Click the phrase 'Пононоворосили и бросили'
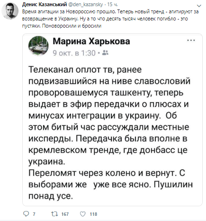The height and width of the screenshot is (221, 206). pos(72,26)
